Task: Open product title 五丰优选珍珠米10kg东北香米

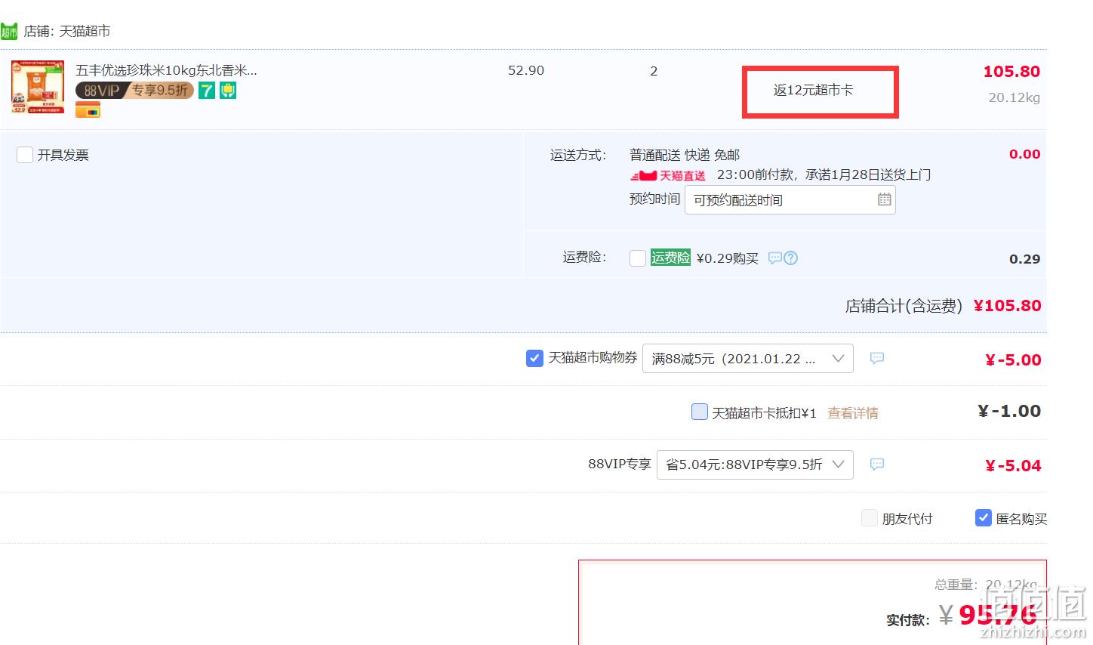Action: point(166,70)
